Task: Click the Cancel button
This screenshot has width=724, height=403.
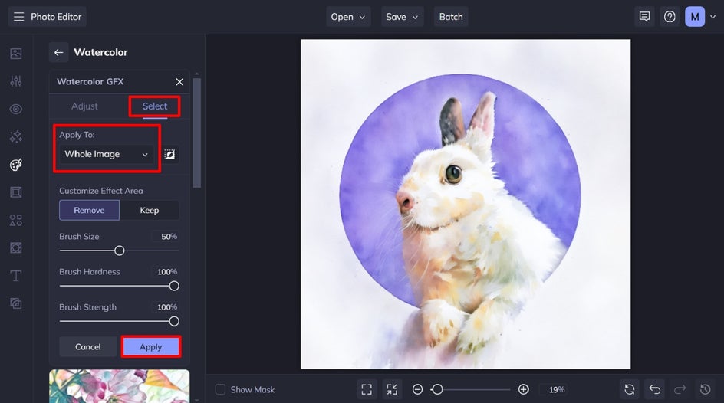Action: point(88,347)
